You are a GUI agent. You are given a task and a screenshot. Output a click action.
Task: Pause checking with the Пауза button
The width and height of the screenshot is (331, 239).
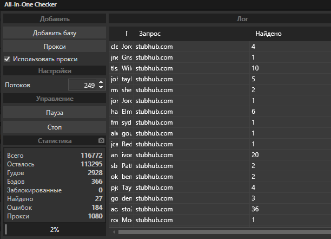pos(55,113)
